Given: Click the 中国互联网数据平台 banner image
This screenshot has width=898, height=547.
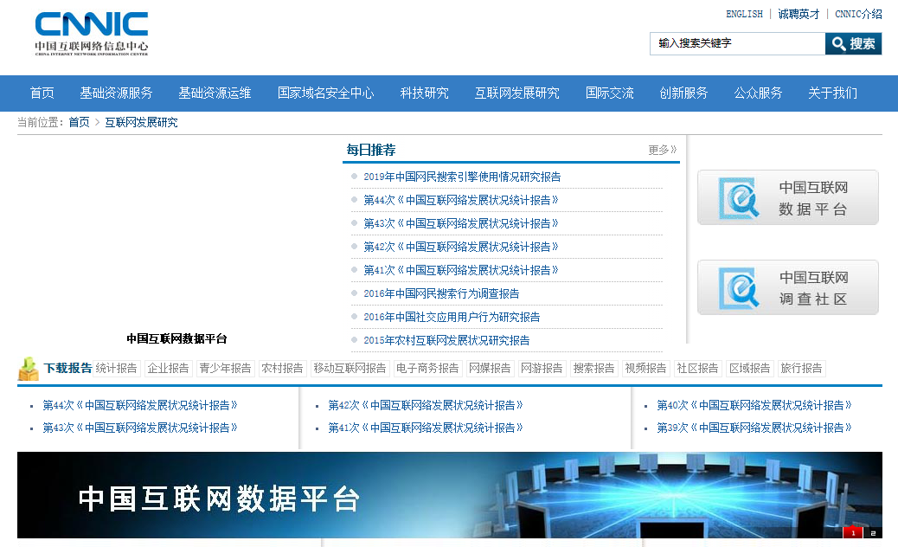Looking at the screenshot, I should click(450, 495).
